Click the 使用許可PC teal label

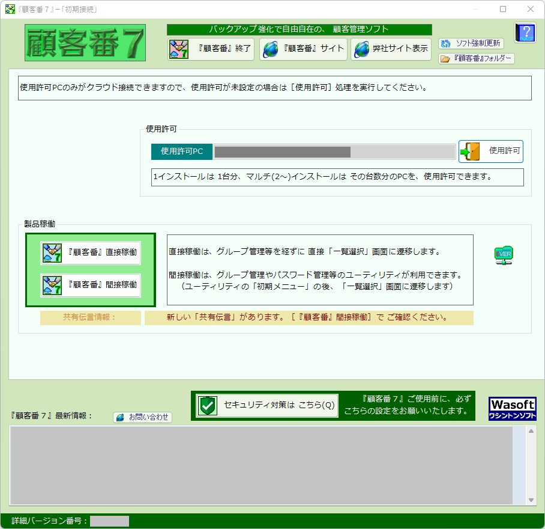pos(182,151)
